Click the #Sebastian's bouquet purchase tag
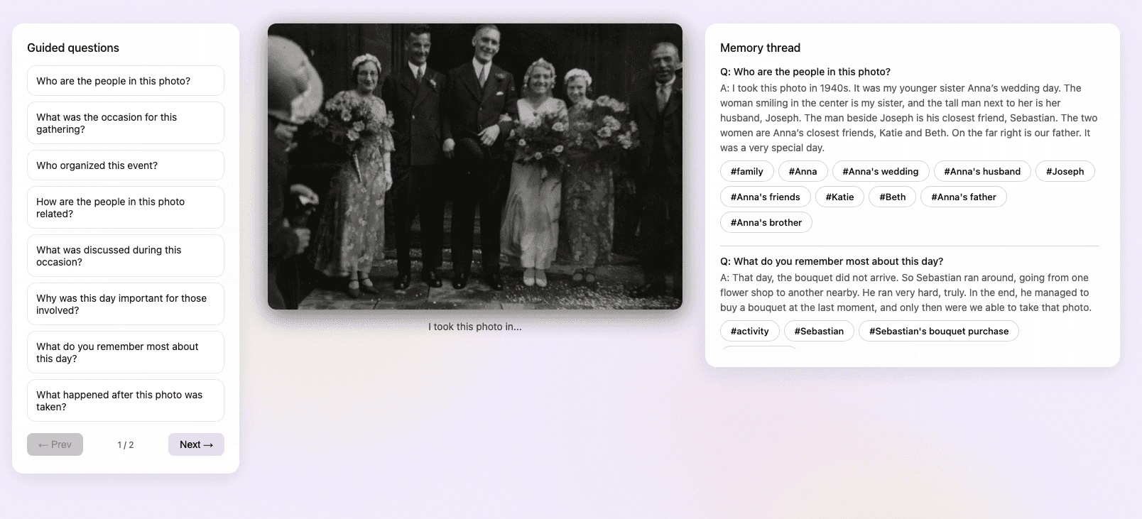Screen dimensions: 1142x519 coord(939,331)
